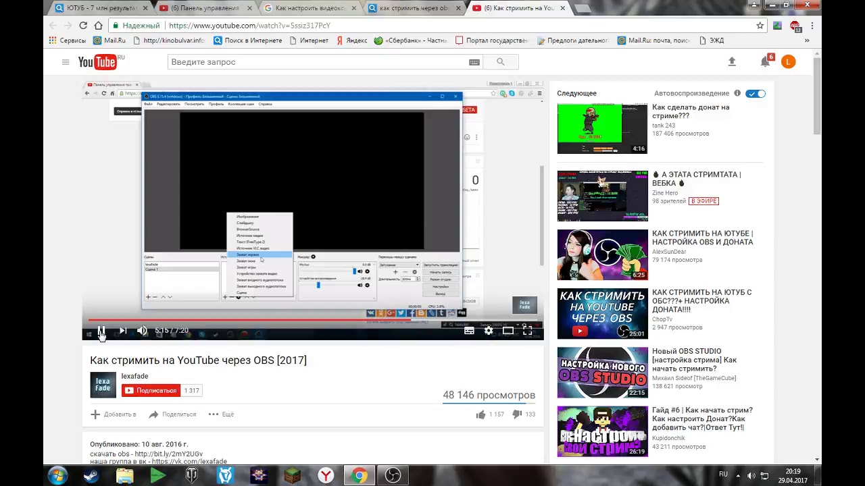
Task: Switch to theater mode
Action: pyautogui.click(x=508, y=331)
